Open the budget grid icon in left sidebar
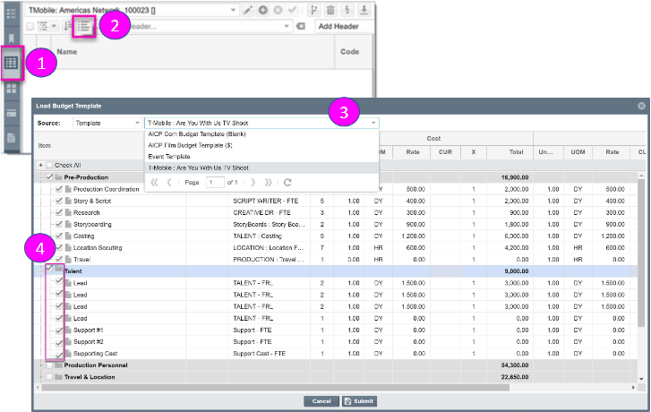The height and width of the screenshot is (412, 651). click(12, 63)
